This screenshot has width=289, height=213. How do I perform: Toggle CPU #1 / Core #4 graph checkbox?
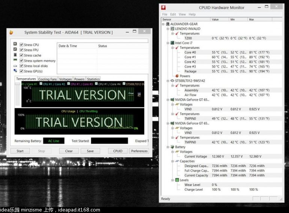click(96, 83)
